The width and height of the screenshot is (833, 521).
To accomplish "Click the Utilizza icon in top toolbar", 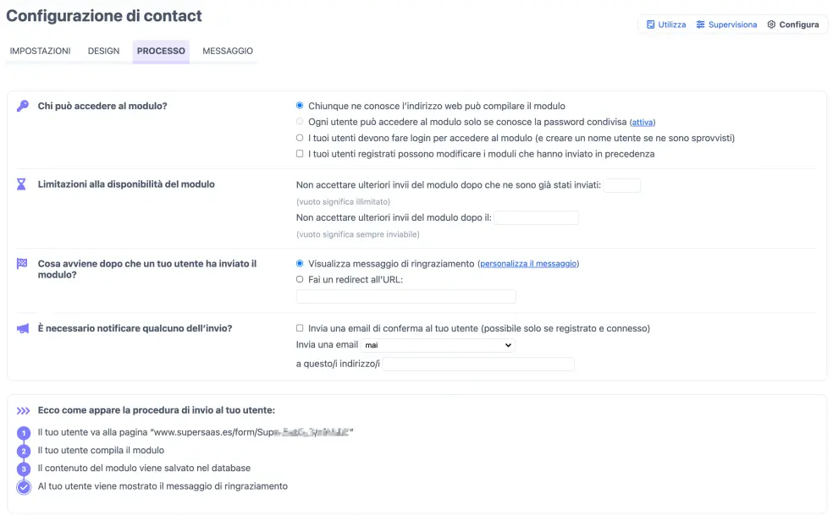I will [650, 25].
